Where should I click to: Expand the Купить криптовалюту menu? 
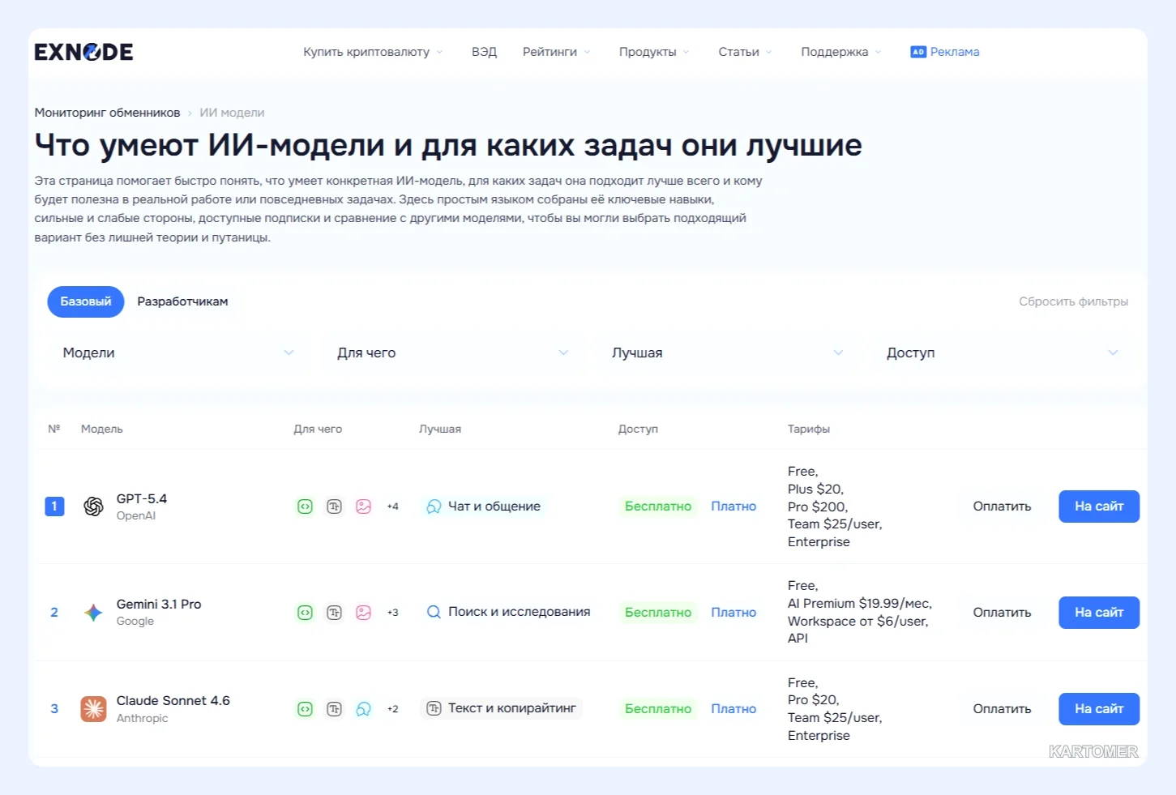pyautogui.click(x=373, y=52)
